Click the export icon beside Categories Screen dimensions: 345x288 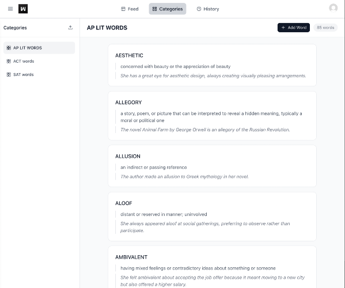coord(70,28)
